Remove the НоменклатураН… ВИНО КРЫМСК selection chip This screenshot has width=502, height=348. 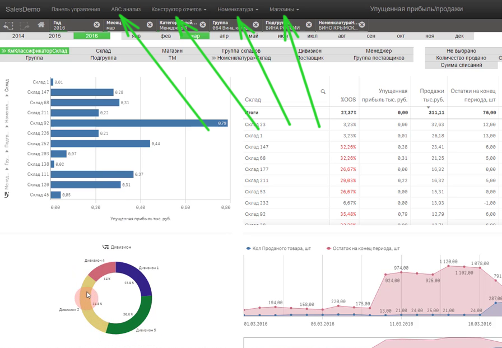point(362,25)
